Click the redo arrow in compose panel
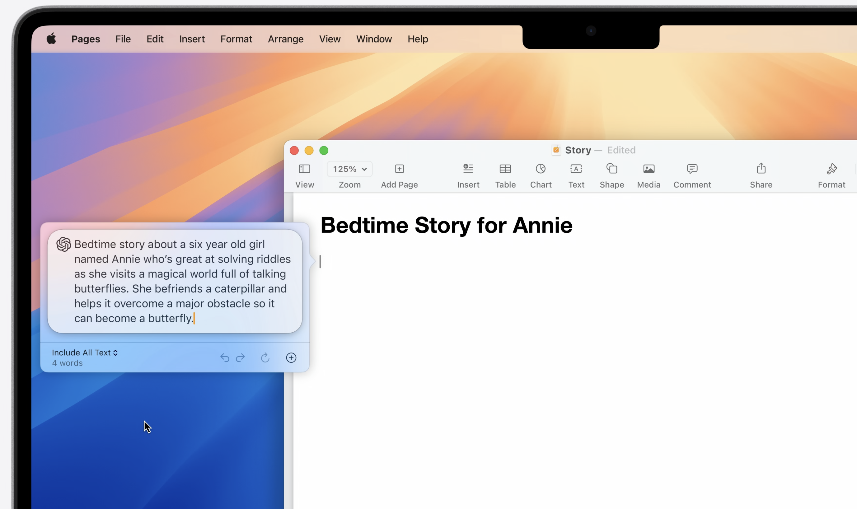Screen dimensions: 857x509 [x=241, y=358]
